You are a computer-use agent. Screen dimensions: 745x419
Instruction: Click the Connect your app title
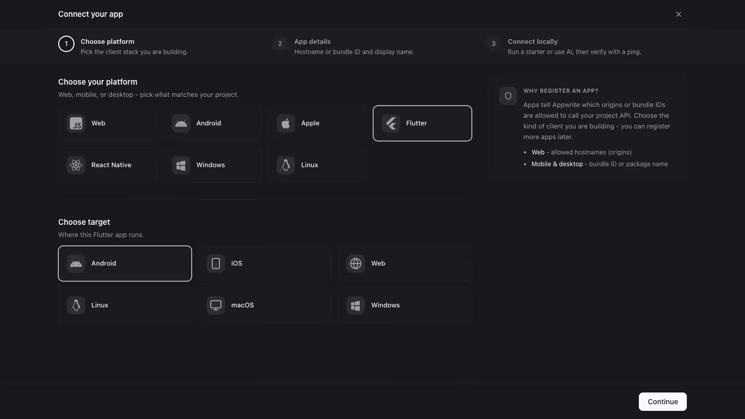[x=90, y=14]
